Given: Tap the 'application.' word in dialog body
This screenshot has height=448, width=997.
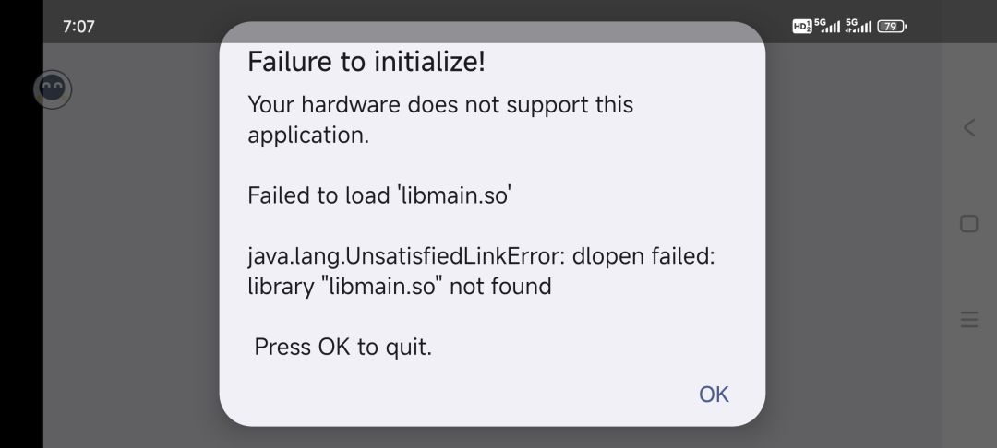Looking at the screenshot, I should click(x=308, y=136).
